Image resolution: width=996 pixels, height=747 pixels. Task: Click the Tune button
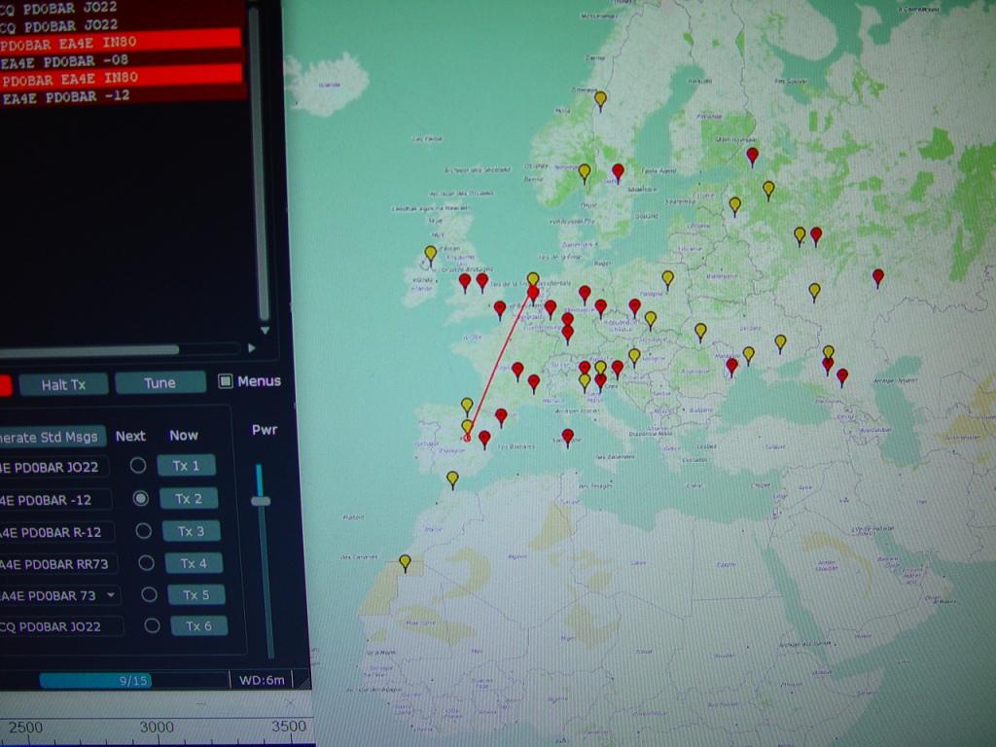160,383
